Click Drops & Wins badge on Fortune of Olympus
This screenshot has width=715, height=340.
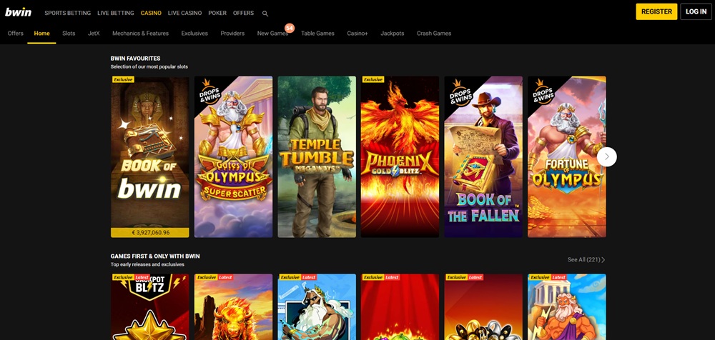click(x=543, y=91)
